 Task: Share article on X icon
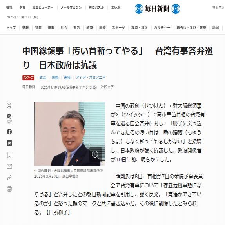pos(9,105)
